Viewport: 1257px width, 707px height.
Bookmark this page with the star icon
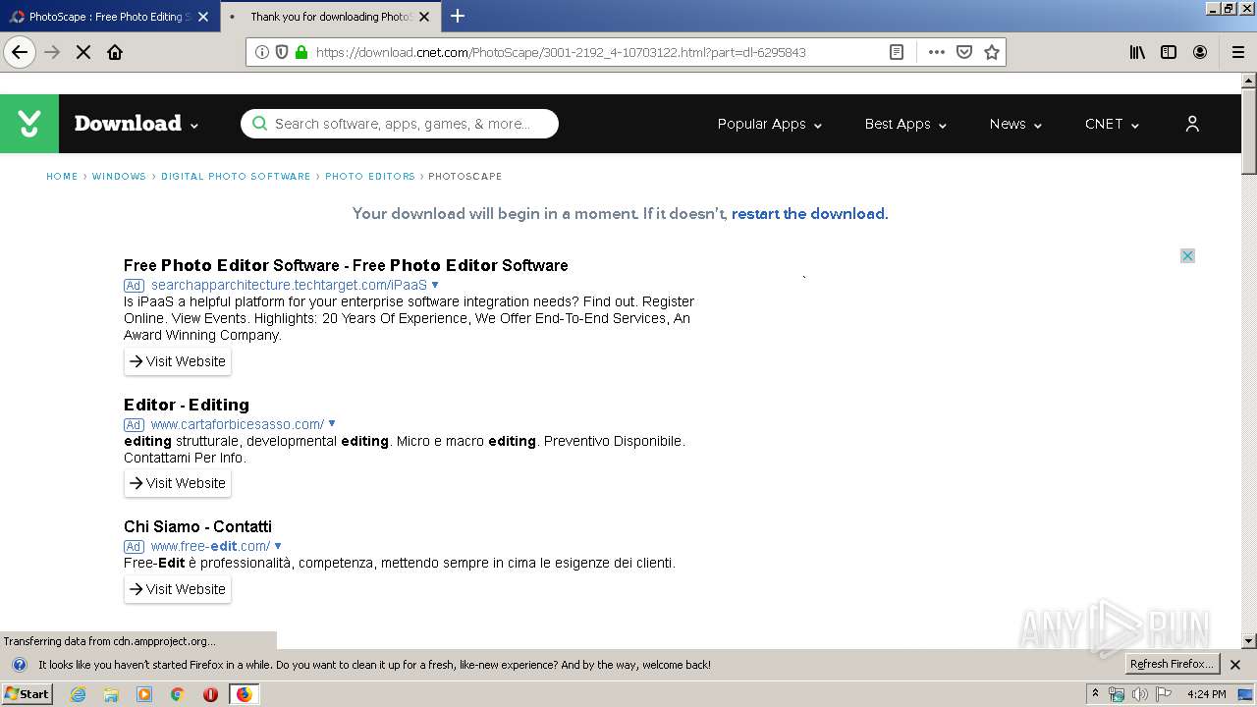pyautogui.click(x=992, y=52)
